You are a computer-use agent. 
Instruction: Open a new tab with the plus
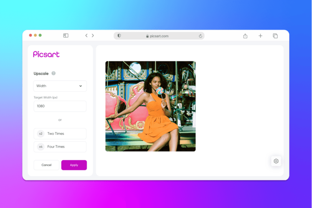pyautogui.click(x=260, y=36)
